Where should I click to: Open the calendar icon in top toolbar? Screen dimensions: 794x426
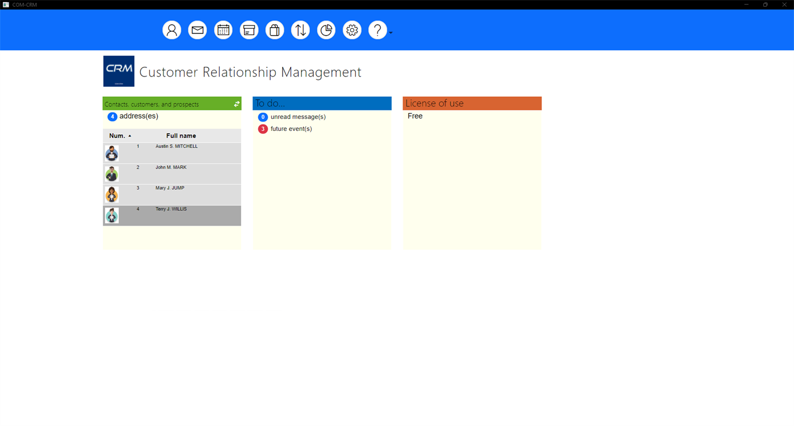[223, 29]
